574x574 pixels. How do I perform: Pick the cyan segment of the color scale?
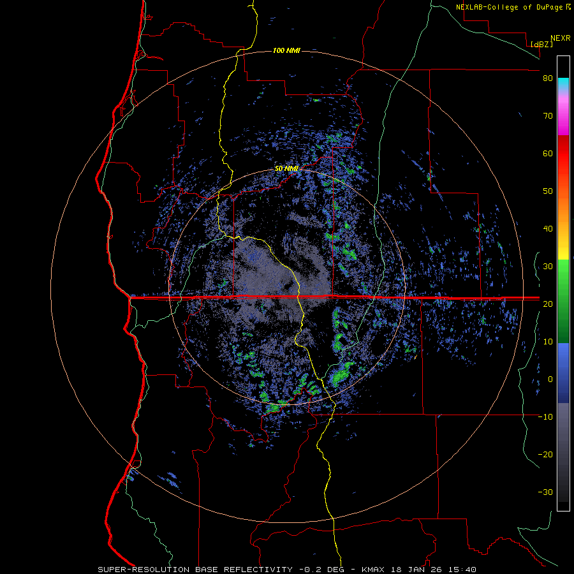563,82
